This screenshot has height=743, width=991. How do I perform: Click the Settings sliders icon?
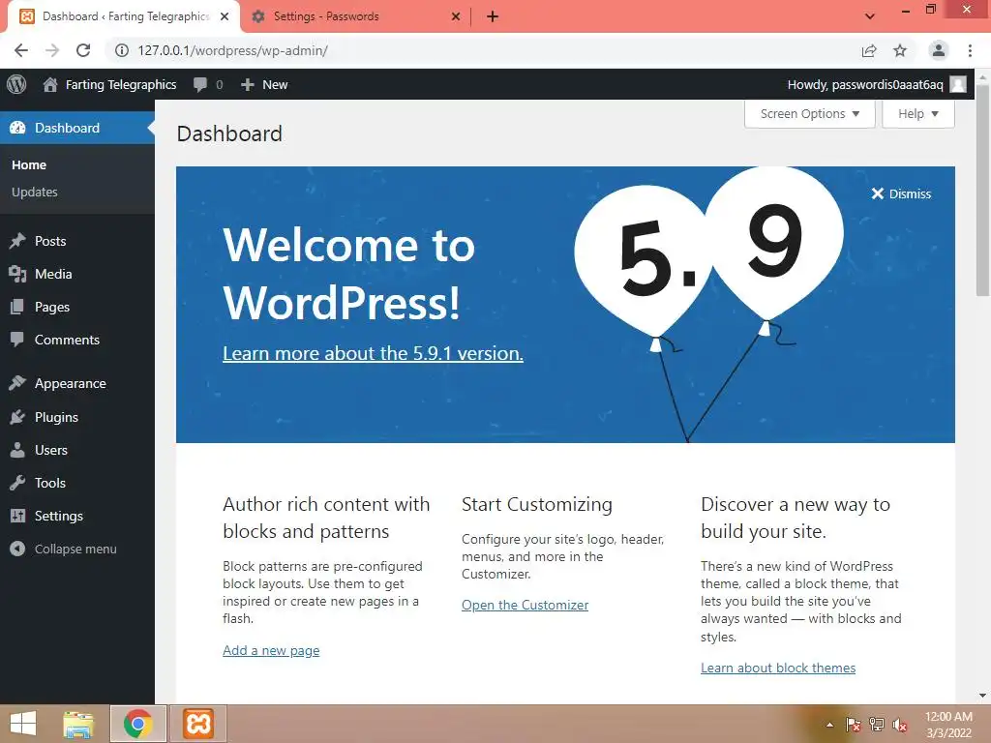[17, 516]
